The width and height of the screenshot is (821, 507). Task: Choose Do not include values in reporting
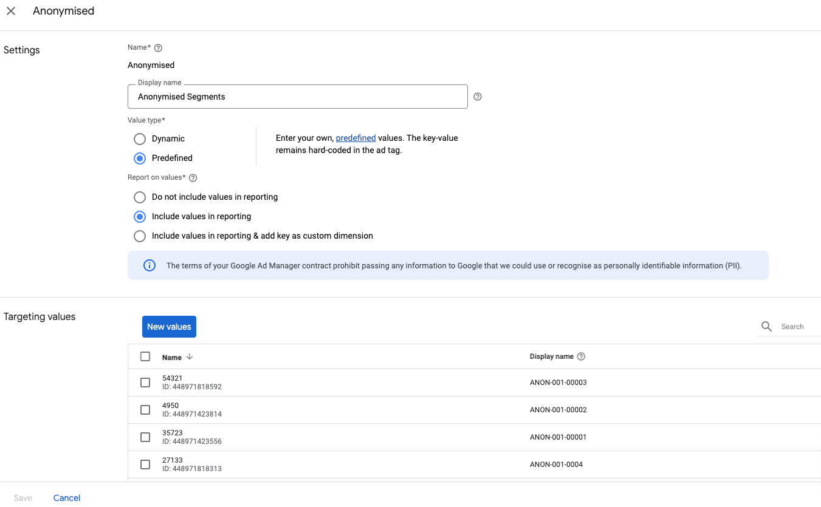(x=140, y=197)
